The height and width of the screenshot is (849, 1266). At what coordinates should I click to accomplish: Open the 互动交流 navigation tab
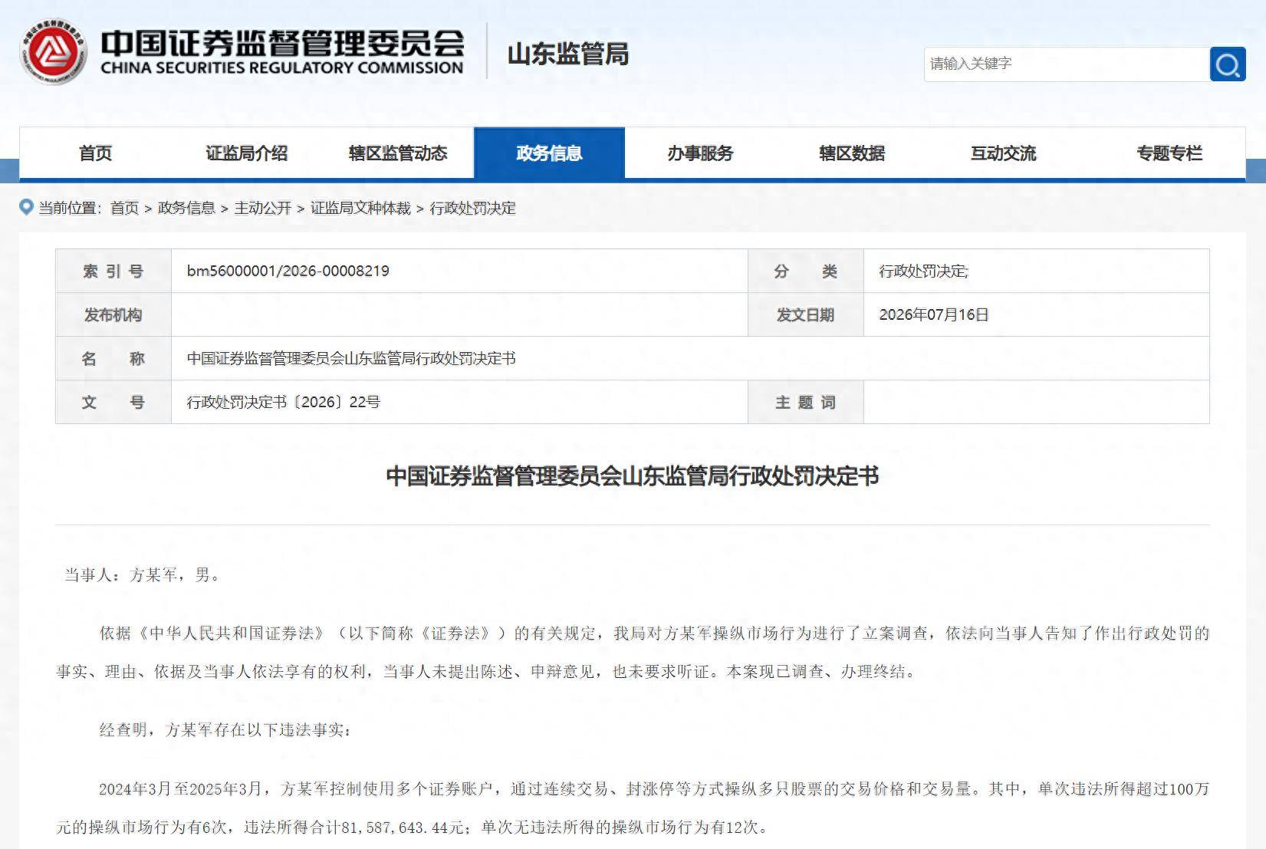tap(1003, 153)
